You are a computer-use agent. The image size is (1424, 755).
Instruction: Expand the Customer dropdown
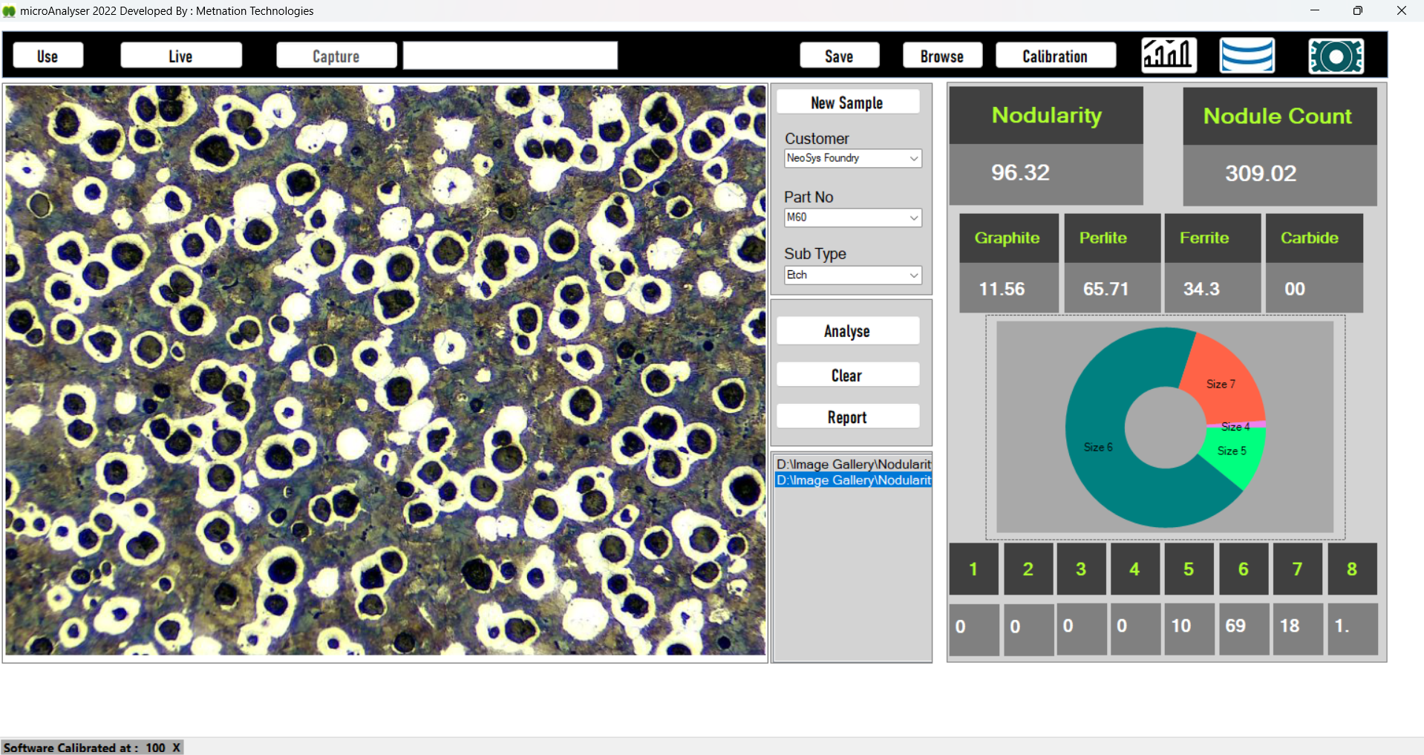click(913, 158)
